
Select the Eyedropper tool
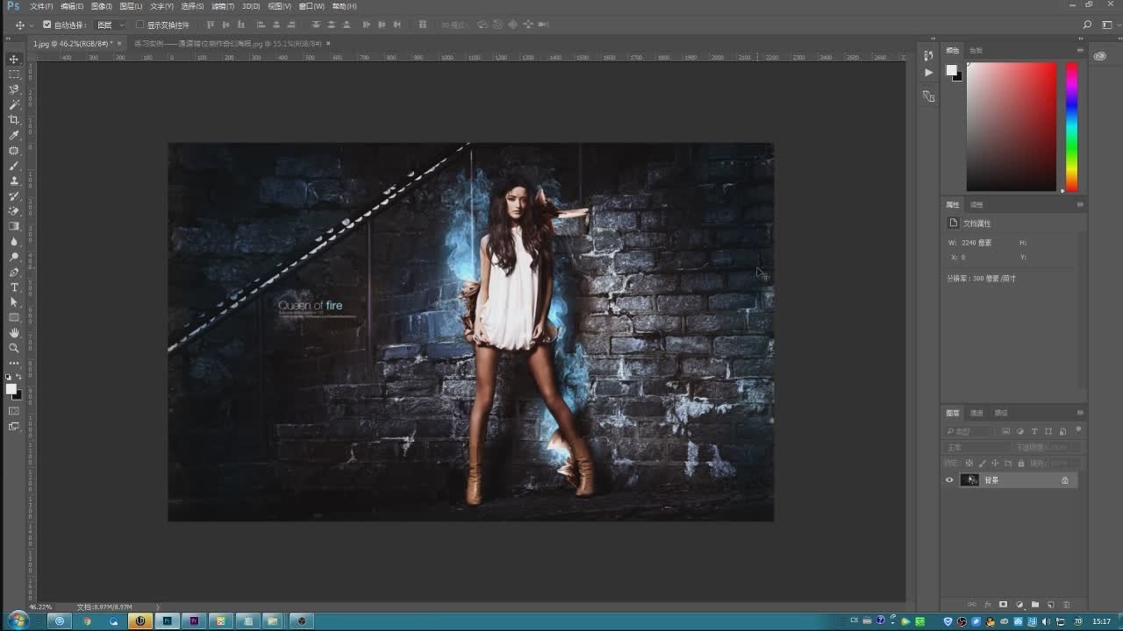pyautogui.click(x=14, y=135)
